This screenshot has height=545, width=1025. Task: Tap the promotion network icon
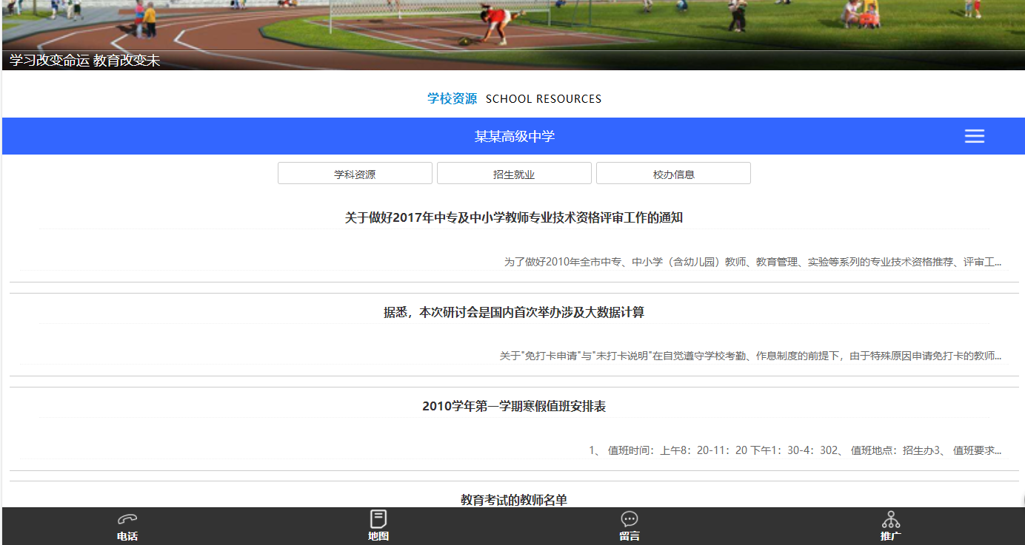pyautogui.click(x=891, y=519)
